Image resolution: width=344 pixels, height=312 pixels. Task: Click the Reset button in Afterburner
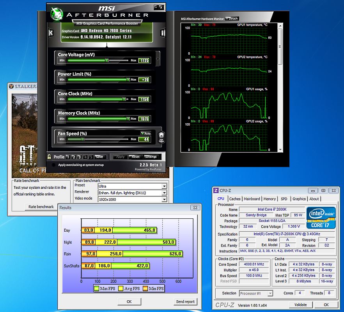[135, 157]
